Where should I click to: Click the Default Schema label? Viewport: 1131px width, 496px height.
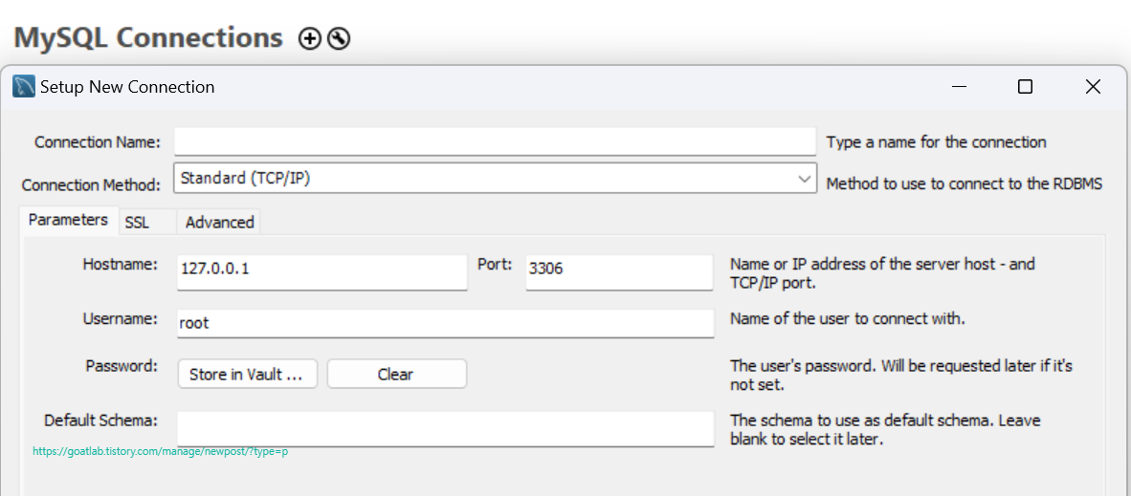tap(101, 421)
